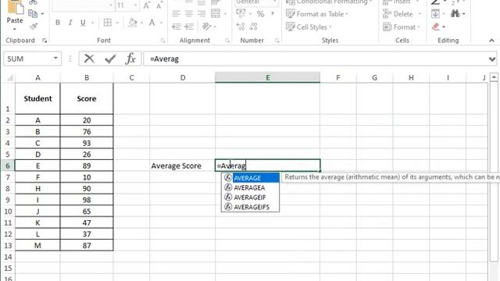Open the Name Box dropdown
Screen dimensions: 500x281
pos(55,59)
